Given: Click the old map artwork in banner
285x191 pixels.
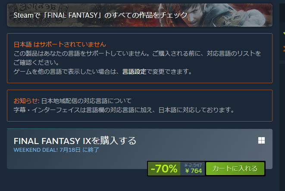Looking at the screenshot, I should 38,15.
